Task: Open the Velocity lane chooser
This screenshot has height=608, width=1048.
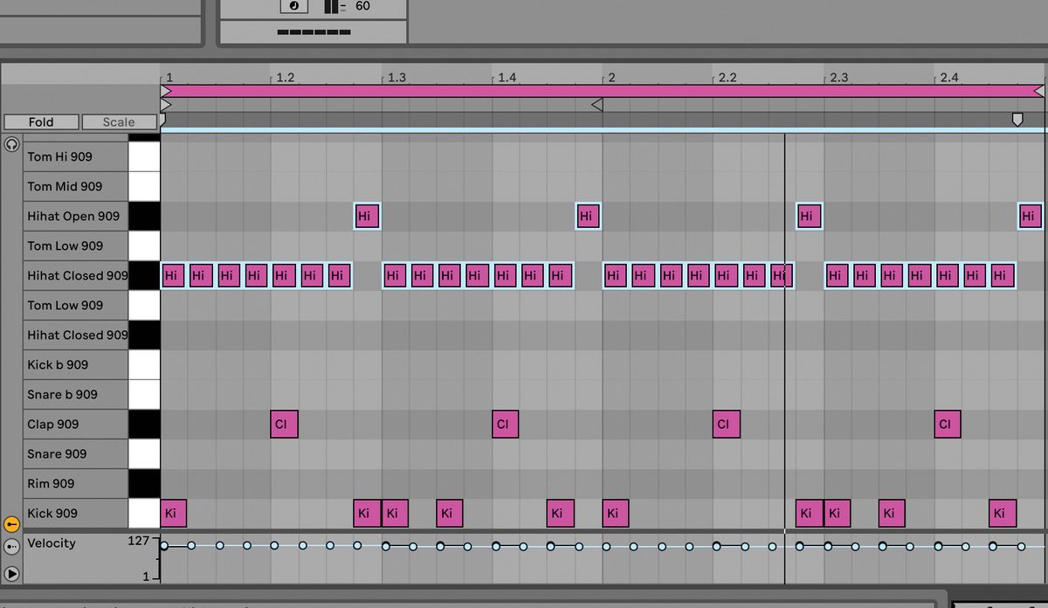Action: coord(52,543)
